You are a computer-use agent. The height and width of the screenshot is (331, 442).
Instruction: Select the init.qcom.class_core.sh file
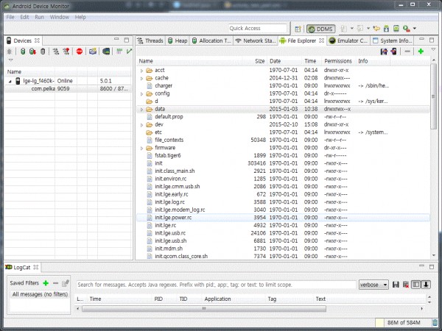[284, 257]
